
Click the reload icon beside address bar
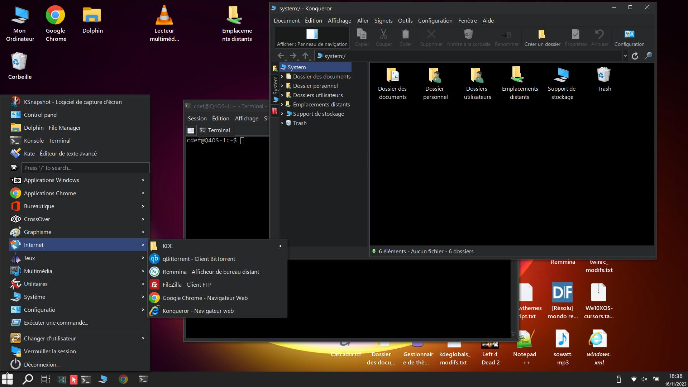tap(635, 56)
